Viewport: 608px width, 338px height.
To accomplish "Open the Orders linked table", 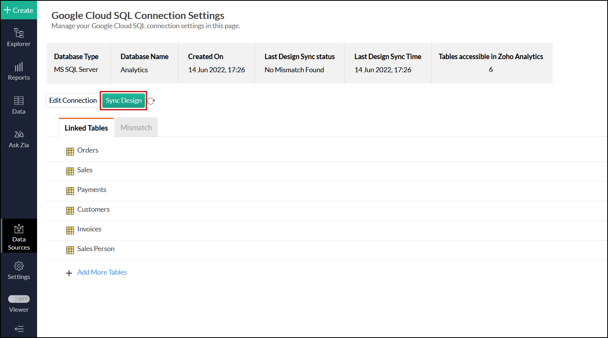I will pos(88,150).
